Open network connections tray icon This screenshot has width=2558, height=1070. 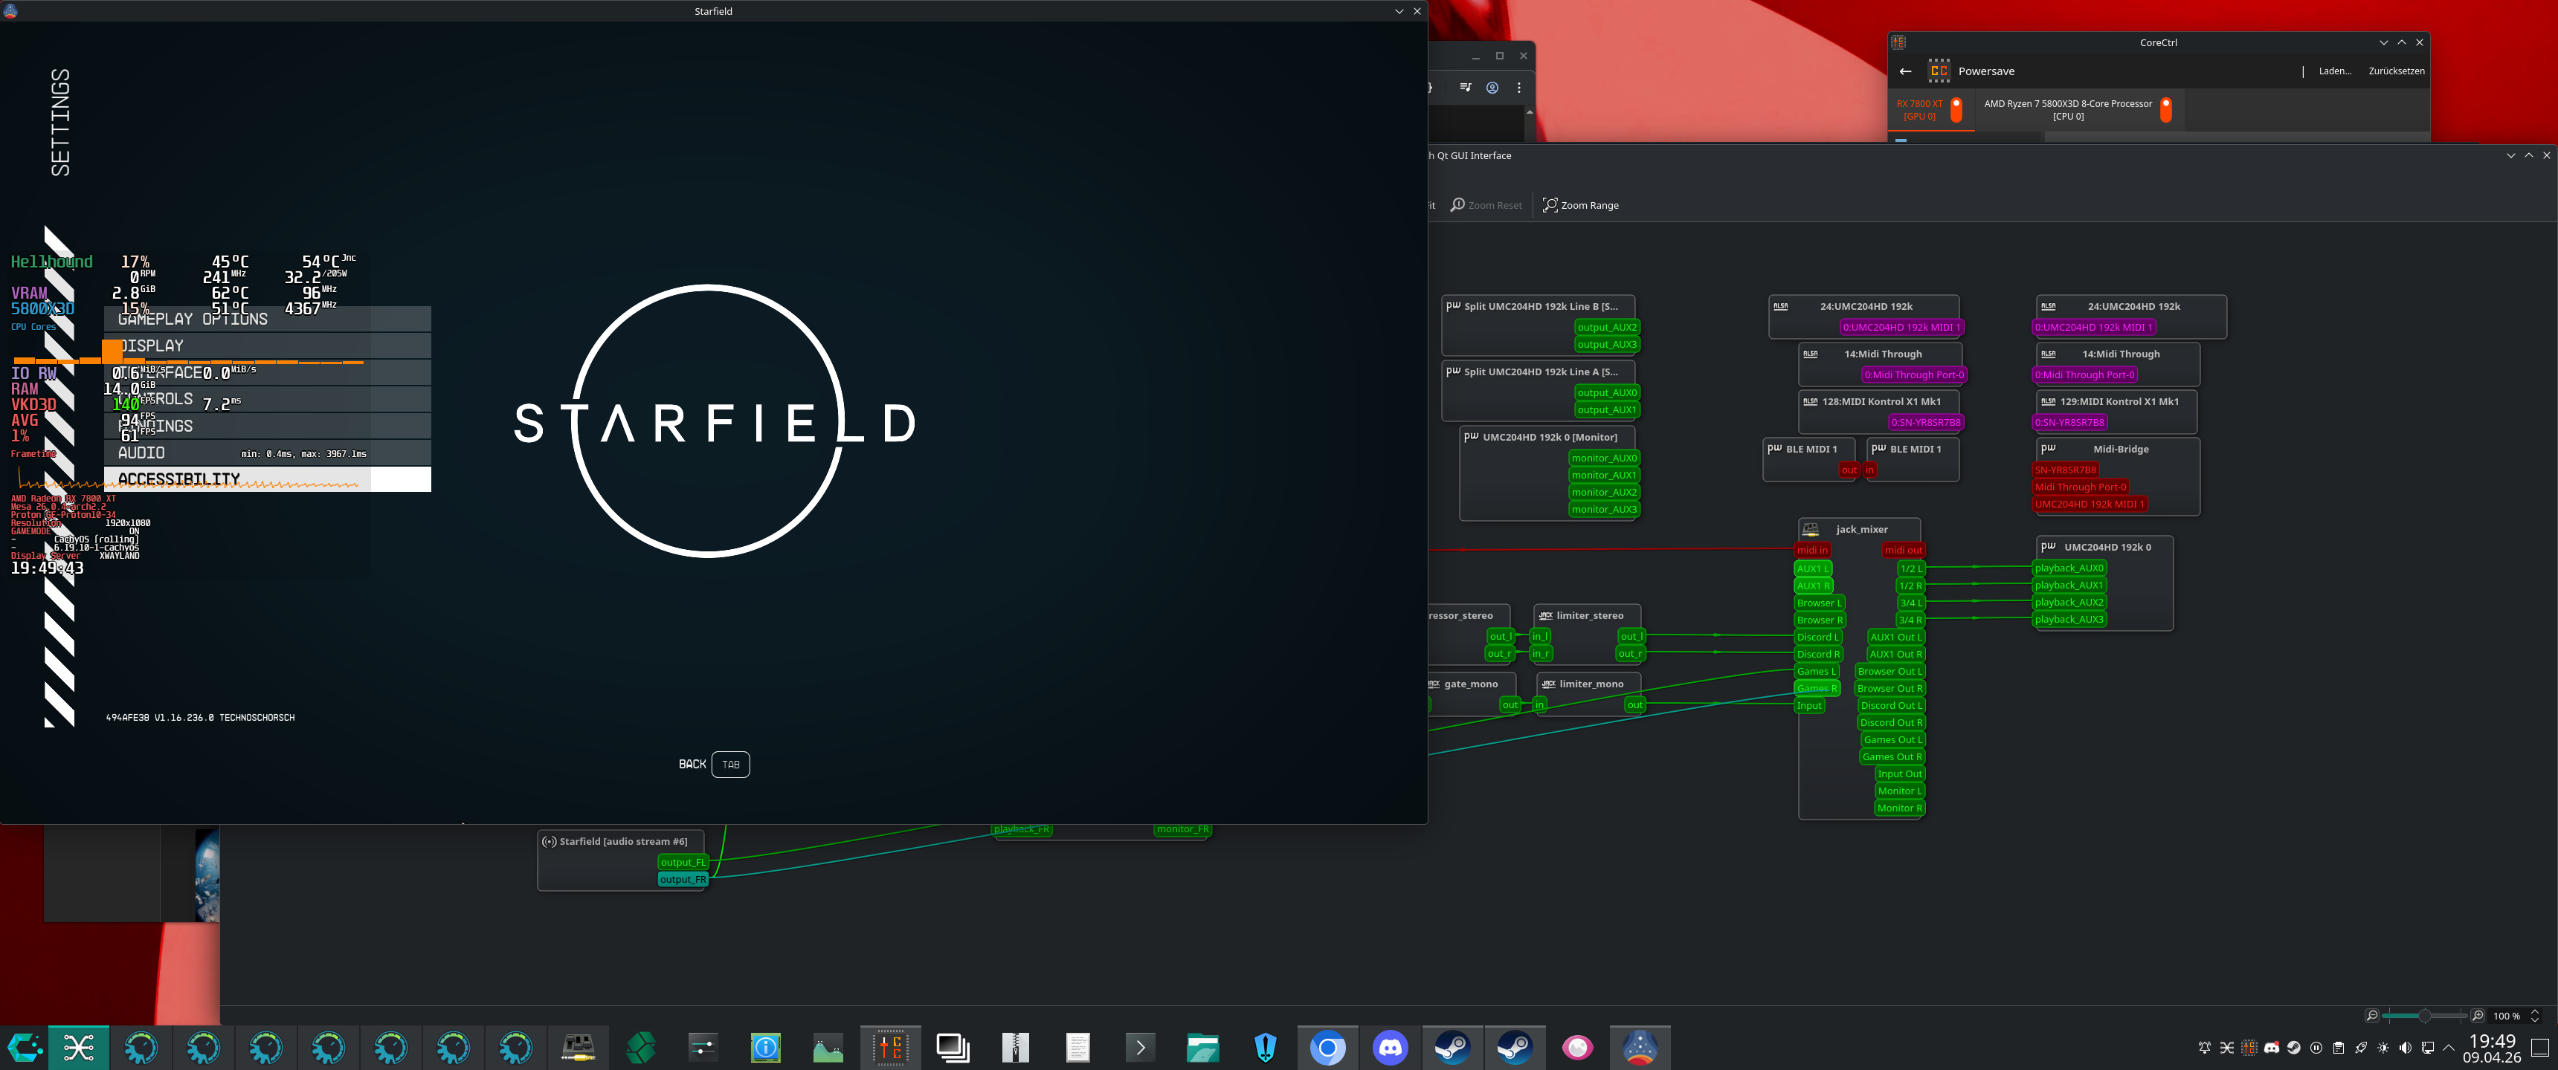(2428, 1047)
